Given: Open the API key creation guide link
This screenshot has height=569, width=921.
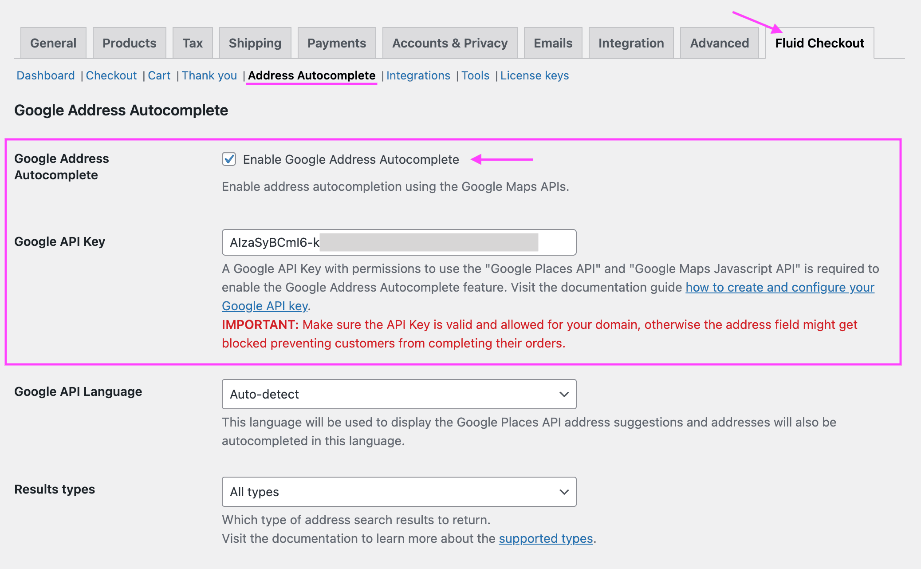Looking at the screenshot, I should [780, 287].
